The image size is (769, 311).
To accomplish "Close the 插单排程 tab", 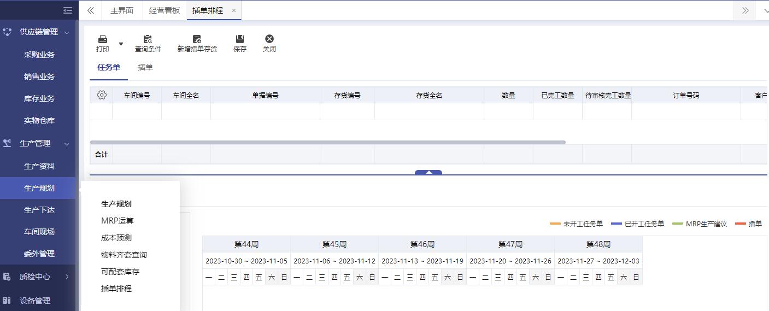I will tap(234, 10).
